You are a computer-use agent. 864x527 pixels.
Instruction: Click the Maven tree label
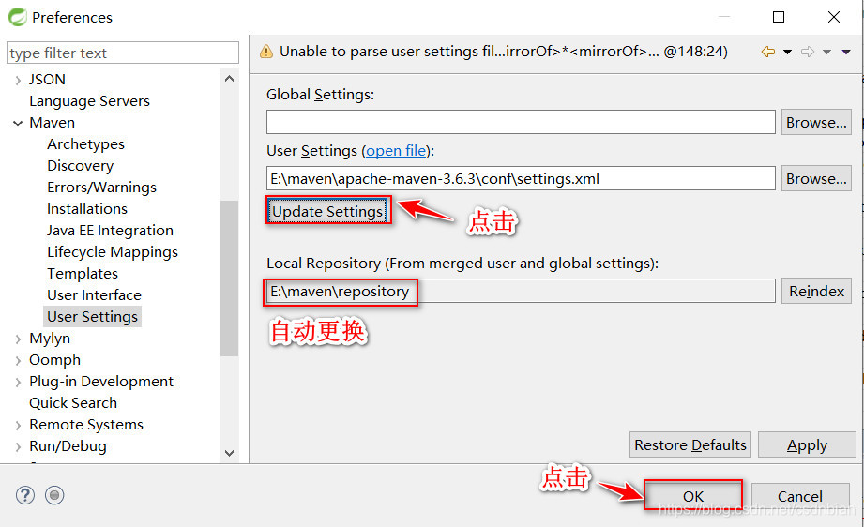(52, 123)
